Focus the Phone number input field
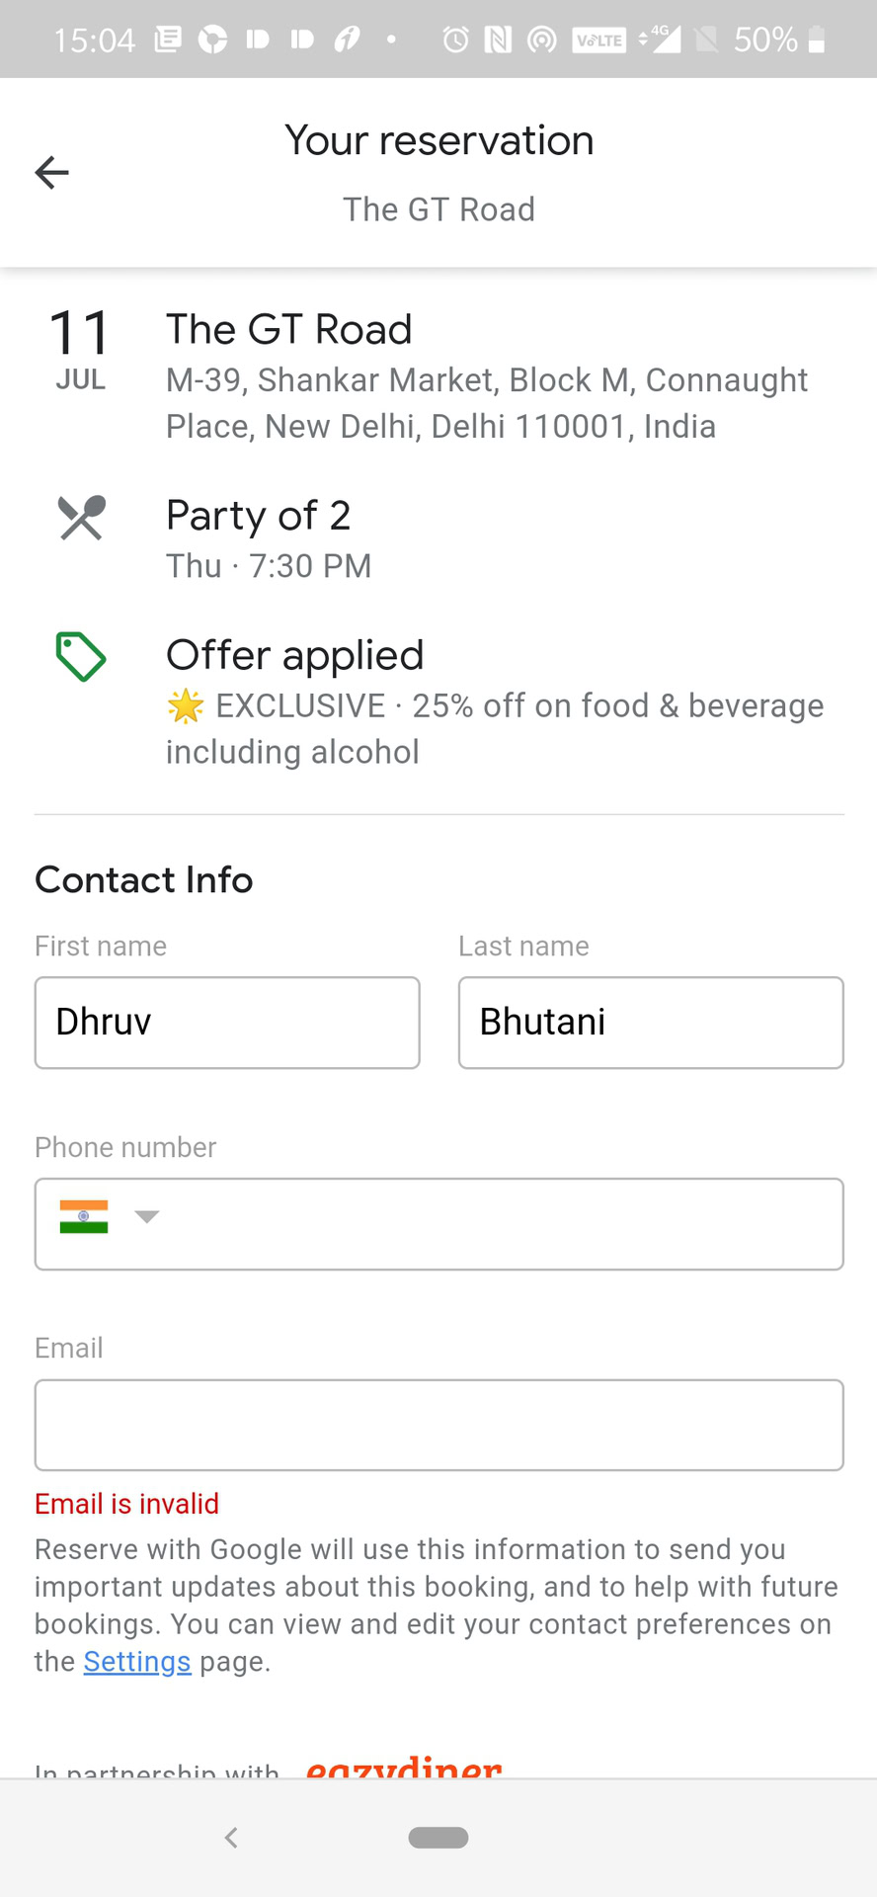877x1897 pixels. [x=494, y=1224]
